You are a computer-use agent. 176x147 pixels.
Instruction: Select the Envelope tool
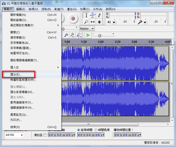click(93, 15)
